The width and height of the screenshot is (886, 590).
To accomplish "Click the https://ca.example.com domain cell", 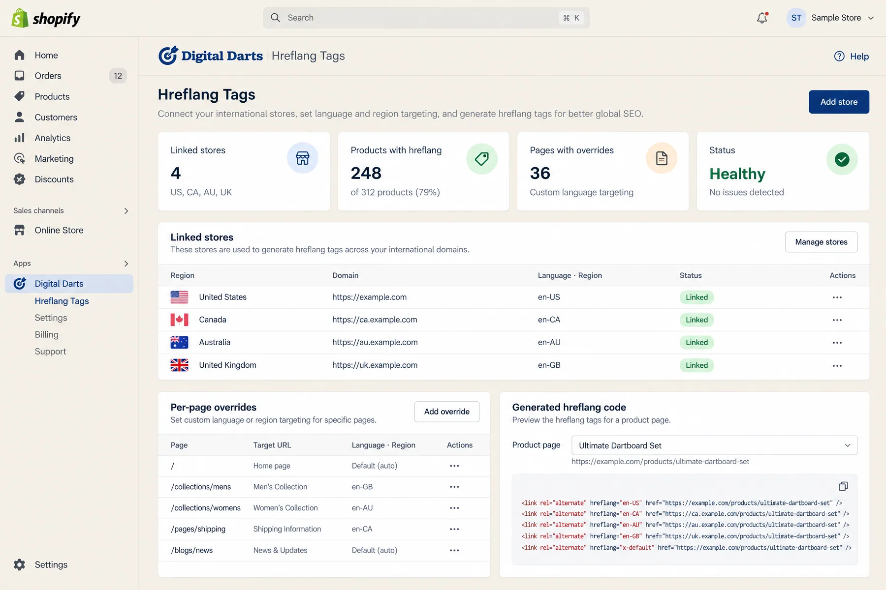I will click(375, 320).
